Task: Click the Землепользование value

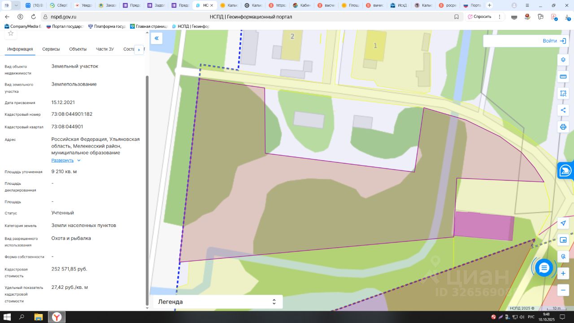Action: pos(74,84)
